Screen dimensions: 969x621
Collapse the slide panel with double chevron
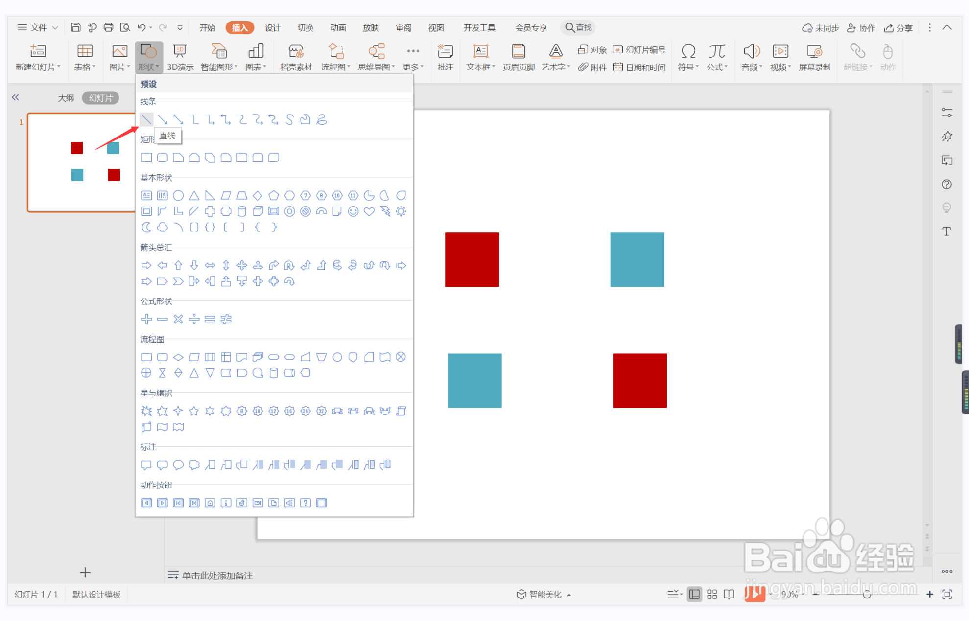[x=16, y=97]
